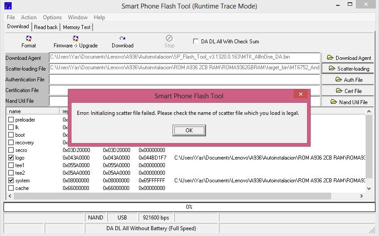Click the Format toolbar icon
This screenshot has width=379, height=236.
click(29, 38)
